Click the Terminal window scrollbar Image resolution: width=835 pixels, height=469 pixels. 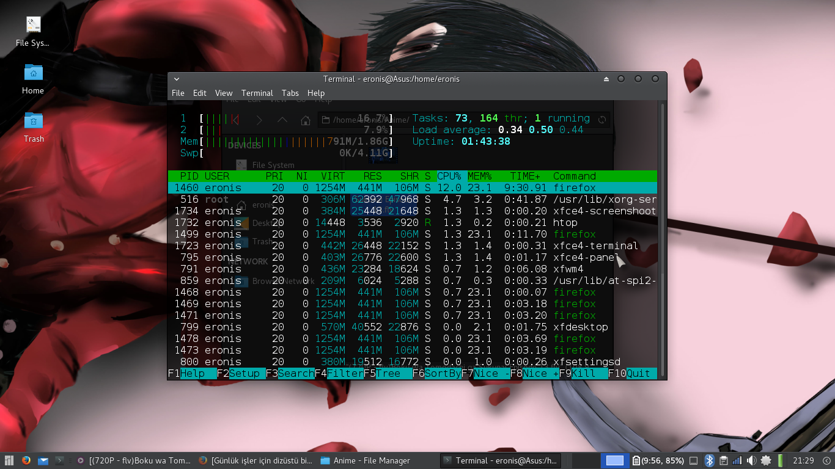pyautogui.click(x=662, y=240)
